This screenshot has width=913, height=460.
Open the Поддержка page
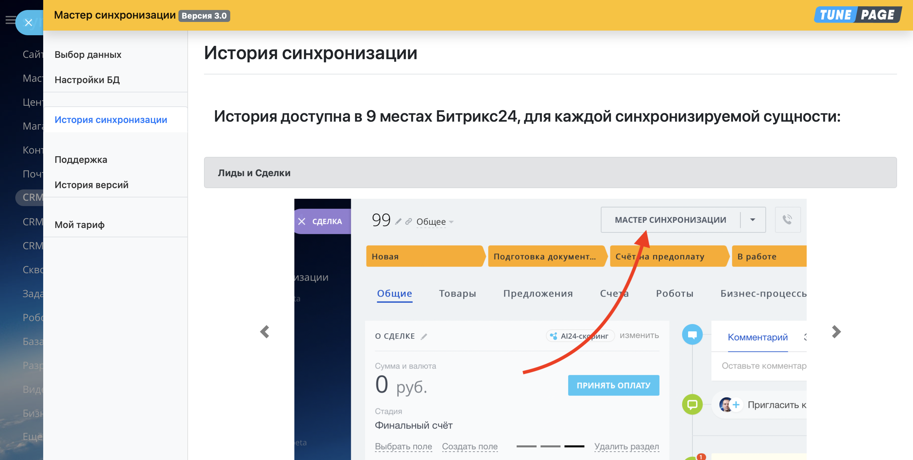coord(81,160)
